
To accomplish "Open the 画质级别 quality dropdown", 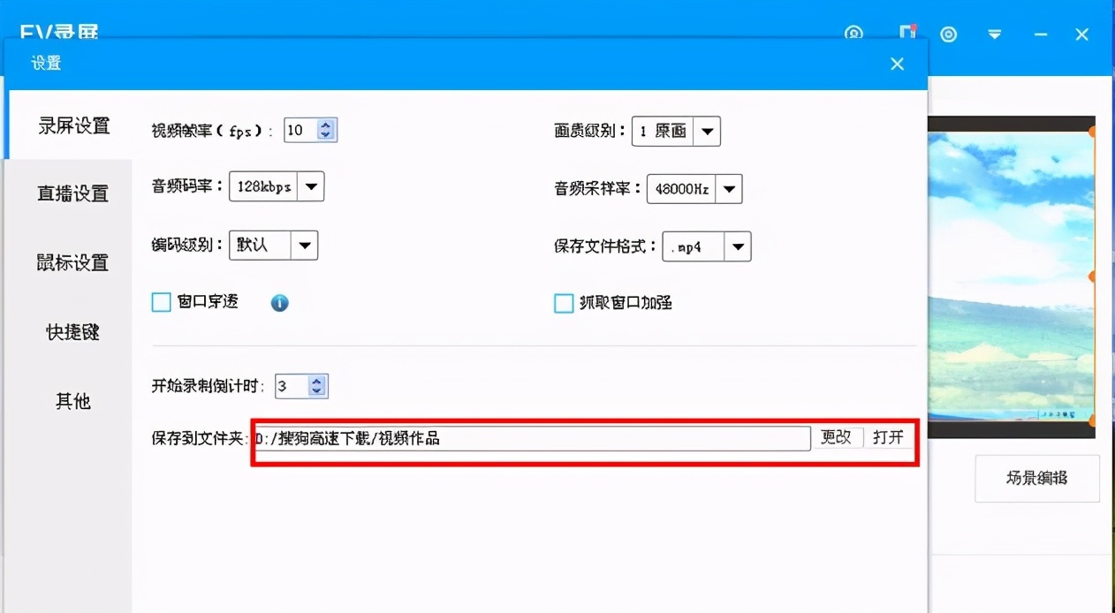I will tap(706, 131).
